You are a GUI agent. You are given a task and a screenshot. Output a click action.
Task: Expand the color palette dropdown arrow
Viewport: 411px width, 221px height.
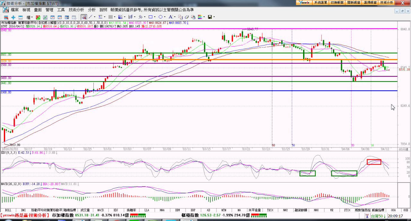click(x=204, y=17)
